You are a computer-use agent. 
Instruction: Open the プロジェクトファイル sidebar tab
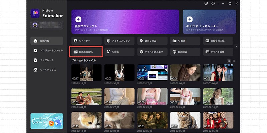(47, 51)
